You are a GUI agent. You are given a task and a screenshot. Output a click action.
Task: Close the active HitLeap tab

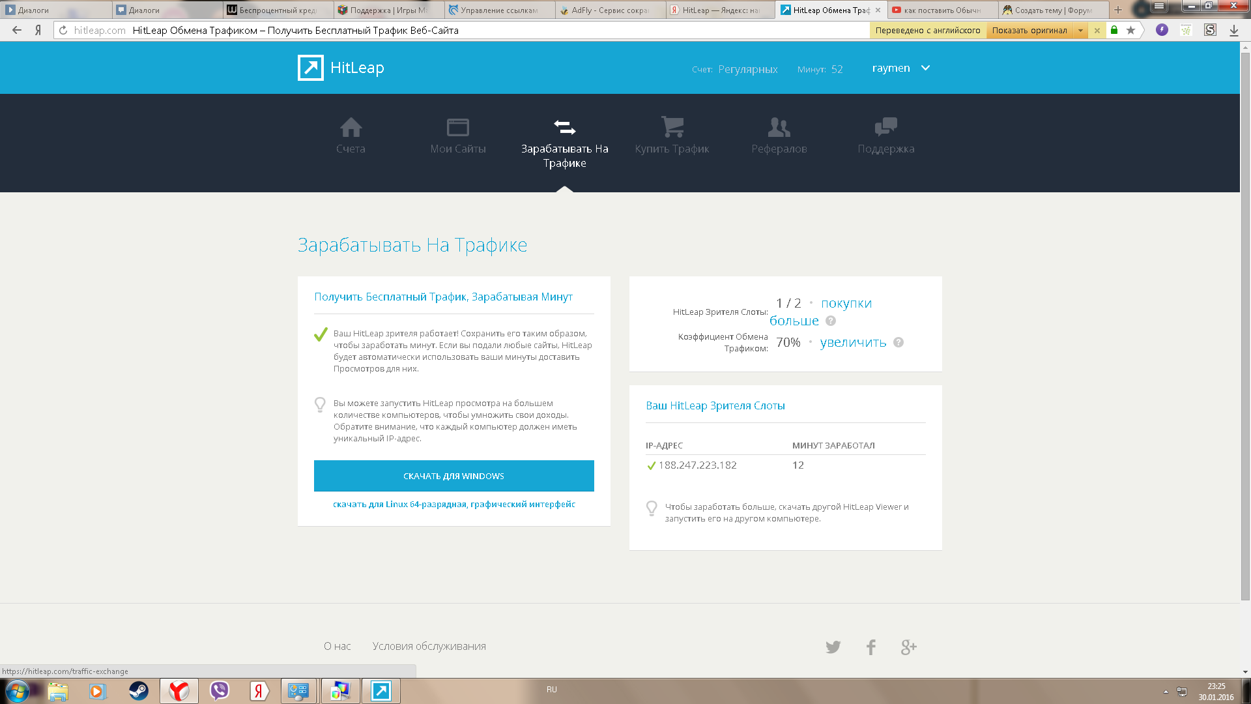878,10
